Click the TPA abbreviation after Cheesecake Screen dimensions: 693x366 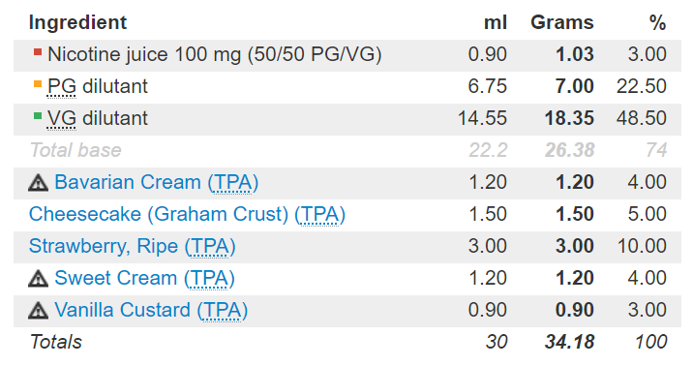click(x=320, y=214)
